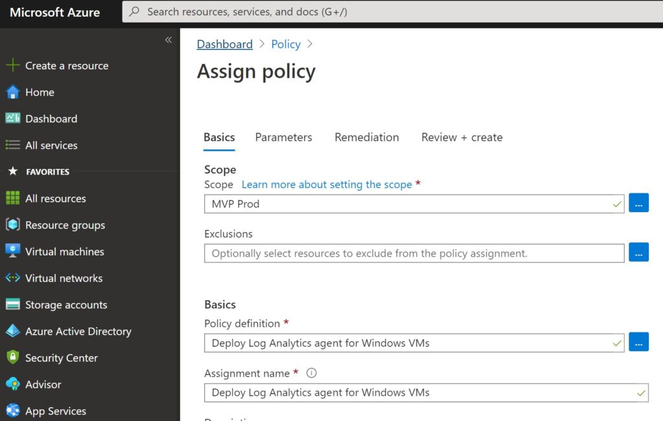
Task: Click the Virtual machines monitor icon
Action: (13, 251)
